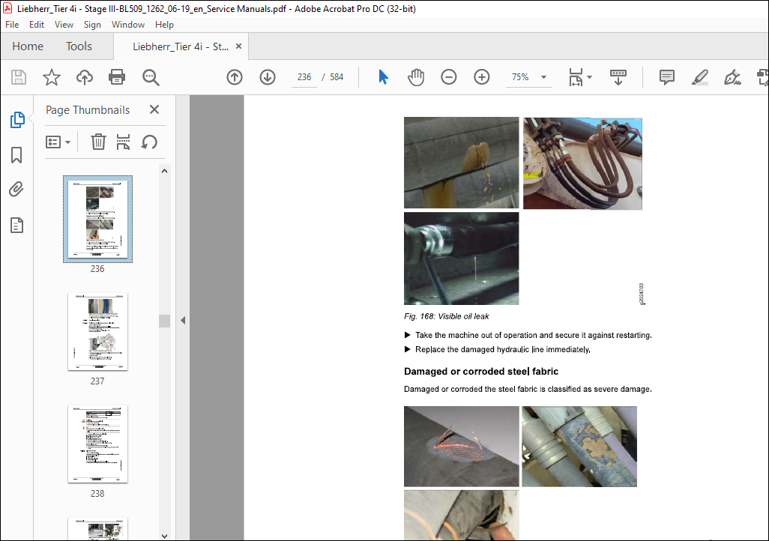The height and width of the screenshot is (541, 769).
Task: Open the Edit menu
Action: click(x=36, y=25)
